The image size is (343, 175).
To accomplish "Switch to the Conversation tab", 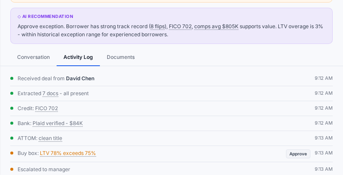I will (x=33, y=57).
